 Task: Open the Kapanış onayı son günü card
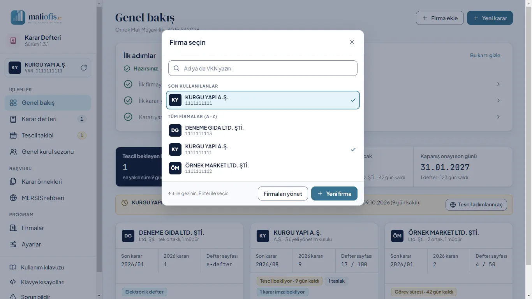click(x=463, y=167)
